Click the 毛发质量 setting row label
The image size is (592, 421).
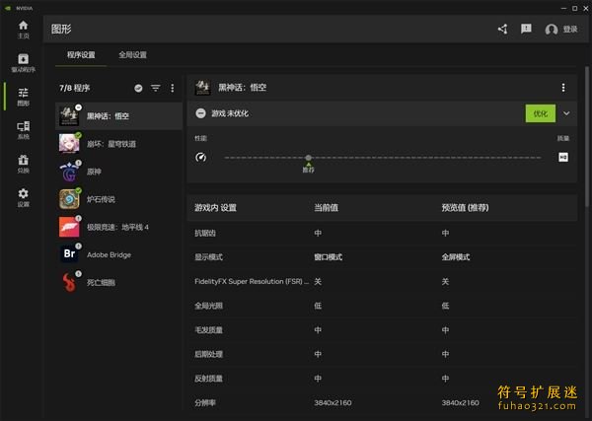click(x=208, y=330)
